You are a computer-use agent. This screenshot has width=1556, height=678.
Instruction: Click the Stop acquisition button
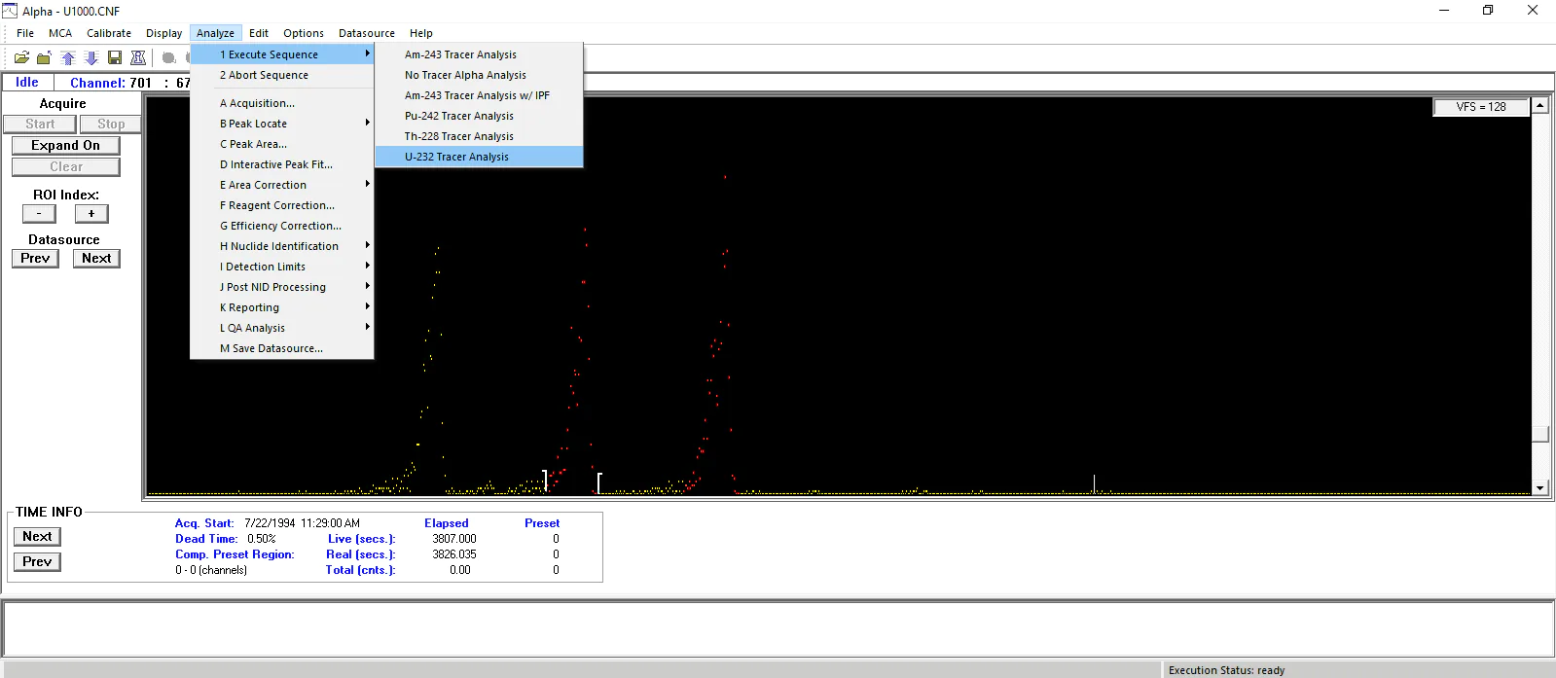click(111, 124)
